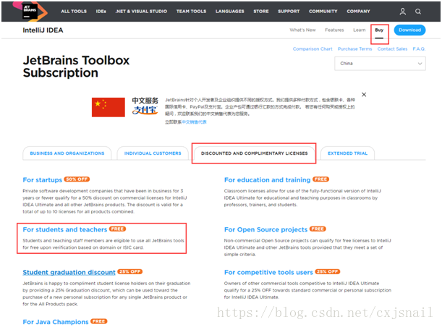Open For Java Champions link
The height and width of the screenshot is (327, 442).
(x=56, y=322)
